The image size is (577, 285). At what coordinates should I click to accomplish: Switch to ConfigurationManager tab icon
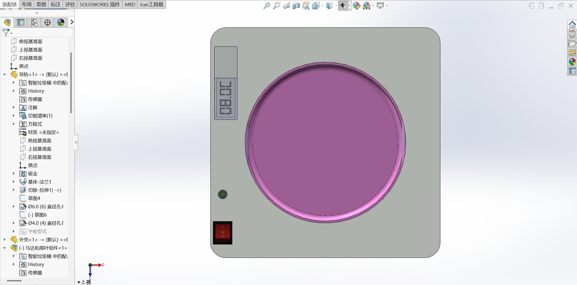coord(34,22)
